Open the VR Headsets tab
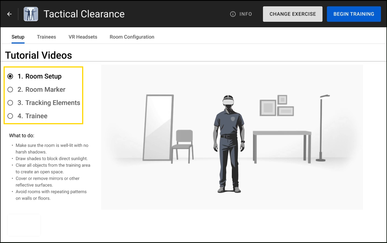 (83, 37)
